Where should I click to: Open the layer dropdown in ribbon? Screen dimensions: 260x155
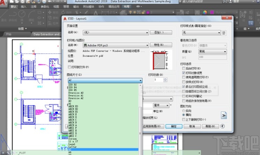151,12
